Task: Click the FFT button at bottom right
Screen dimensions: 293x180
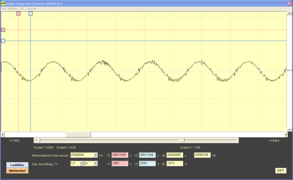Action: pyautogui.click(x=281, y=171)
